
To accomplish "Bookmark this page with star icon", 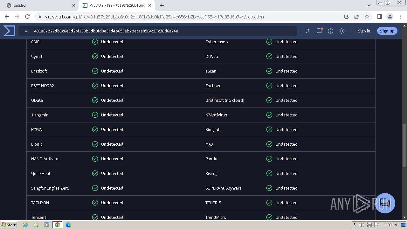I will [367, 17].
